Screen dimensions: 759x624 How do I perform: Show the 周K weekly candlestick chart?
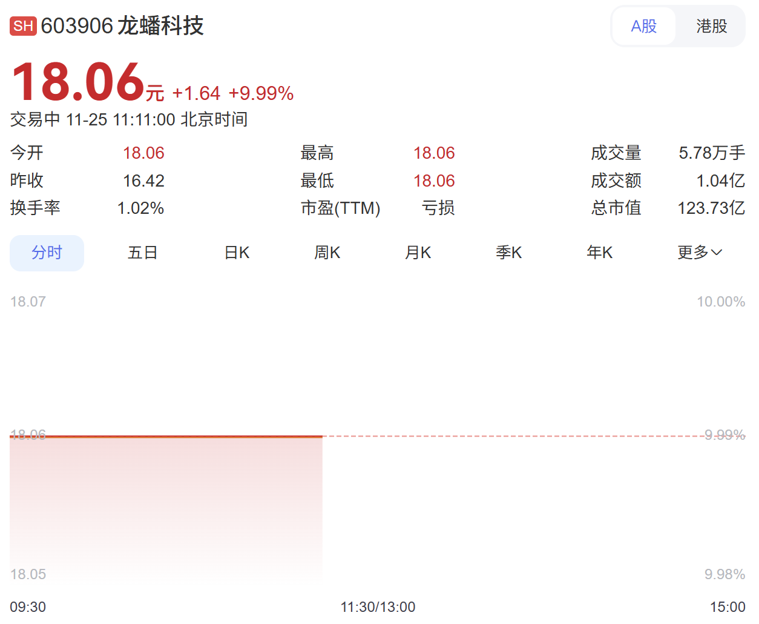point(327,253)
